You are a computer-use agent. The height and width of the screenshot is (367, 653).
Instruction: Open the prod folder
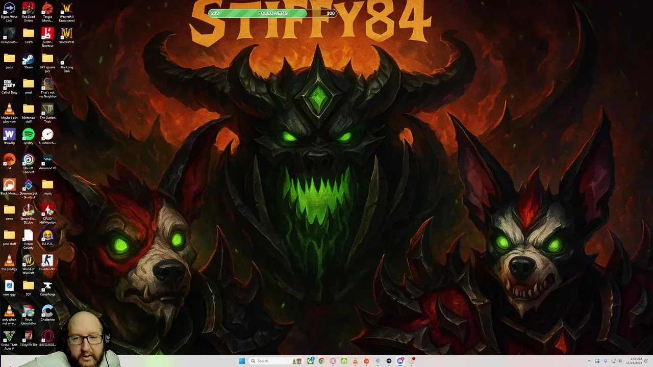click(28, 86)
